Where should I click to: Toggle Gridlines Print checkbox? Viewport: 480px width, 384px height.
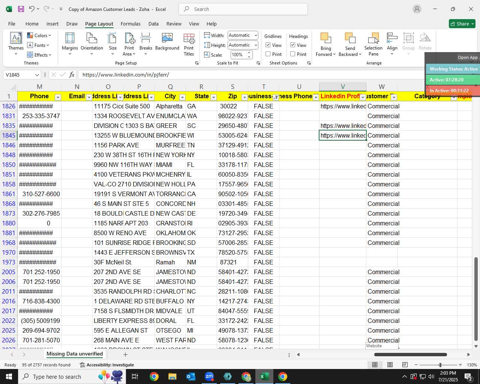(268, 54)
